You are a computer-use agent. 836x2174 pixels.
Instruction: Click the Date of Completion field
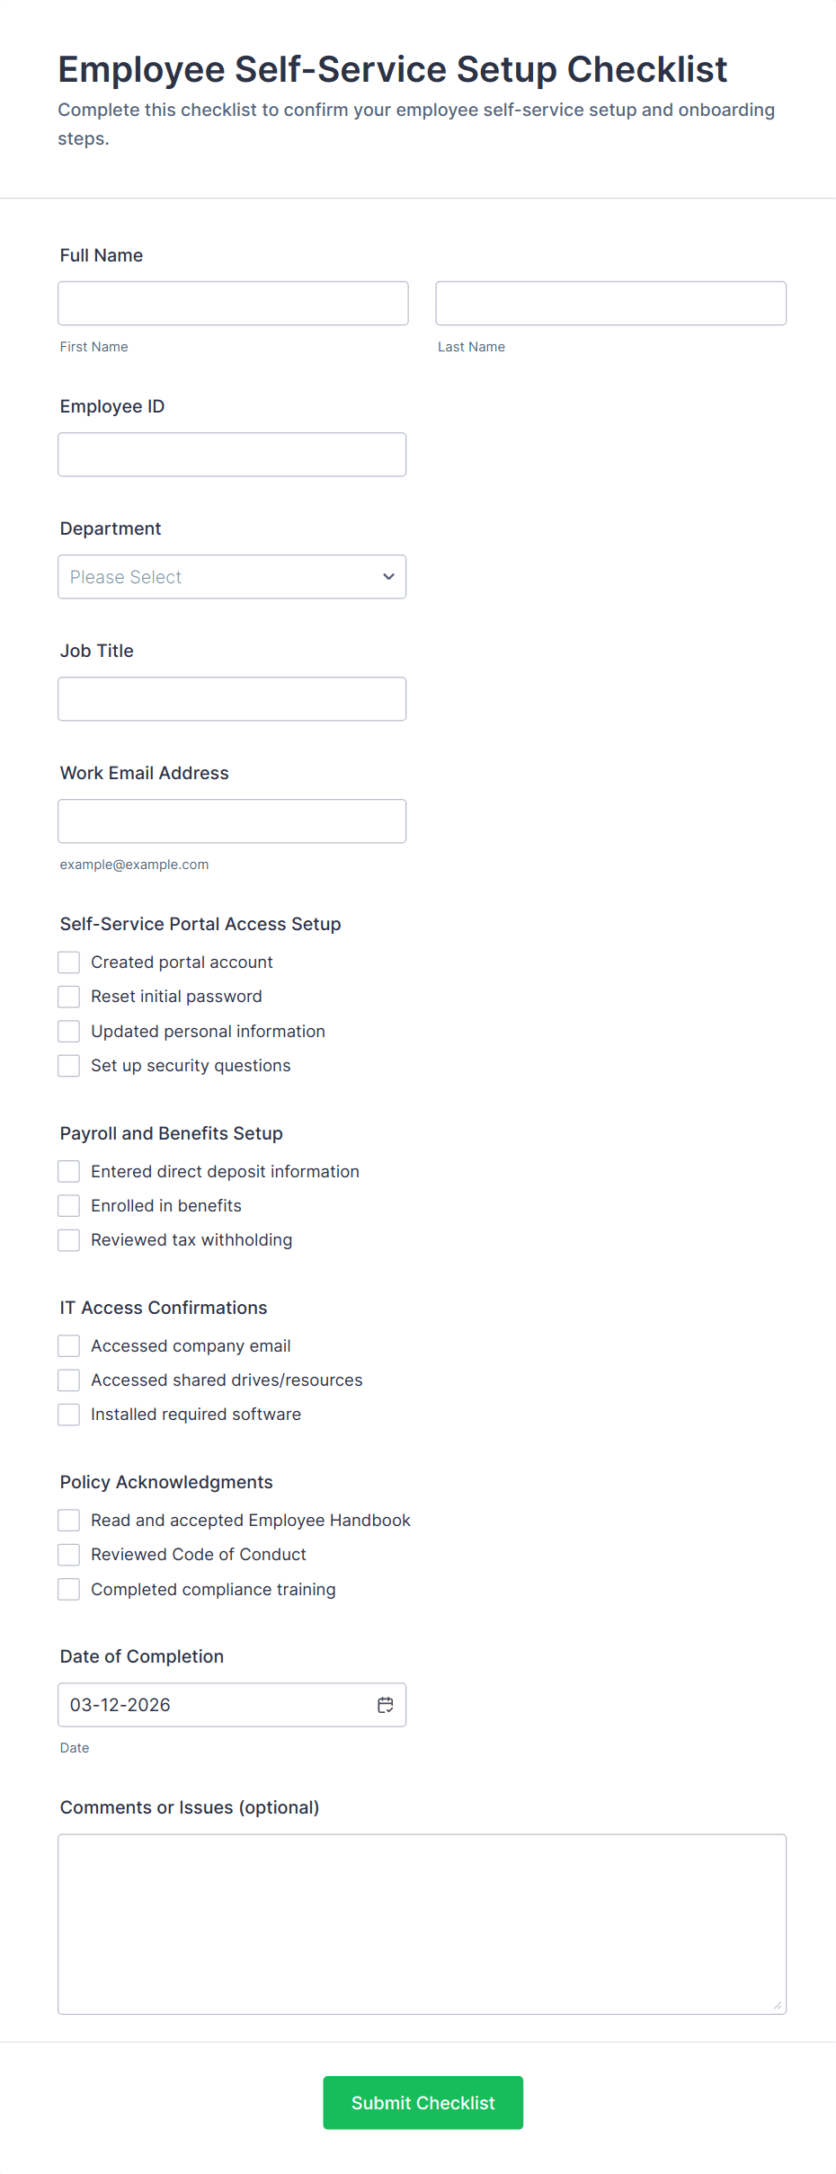point(216,1705)
